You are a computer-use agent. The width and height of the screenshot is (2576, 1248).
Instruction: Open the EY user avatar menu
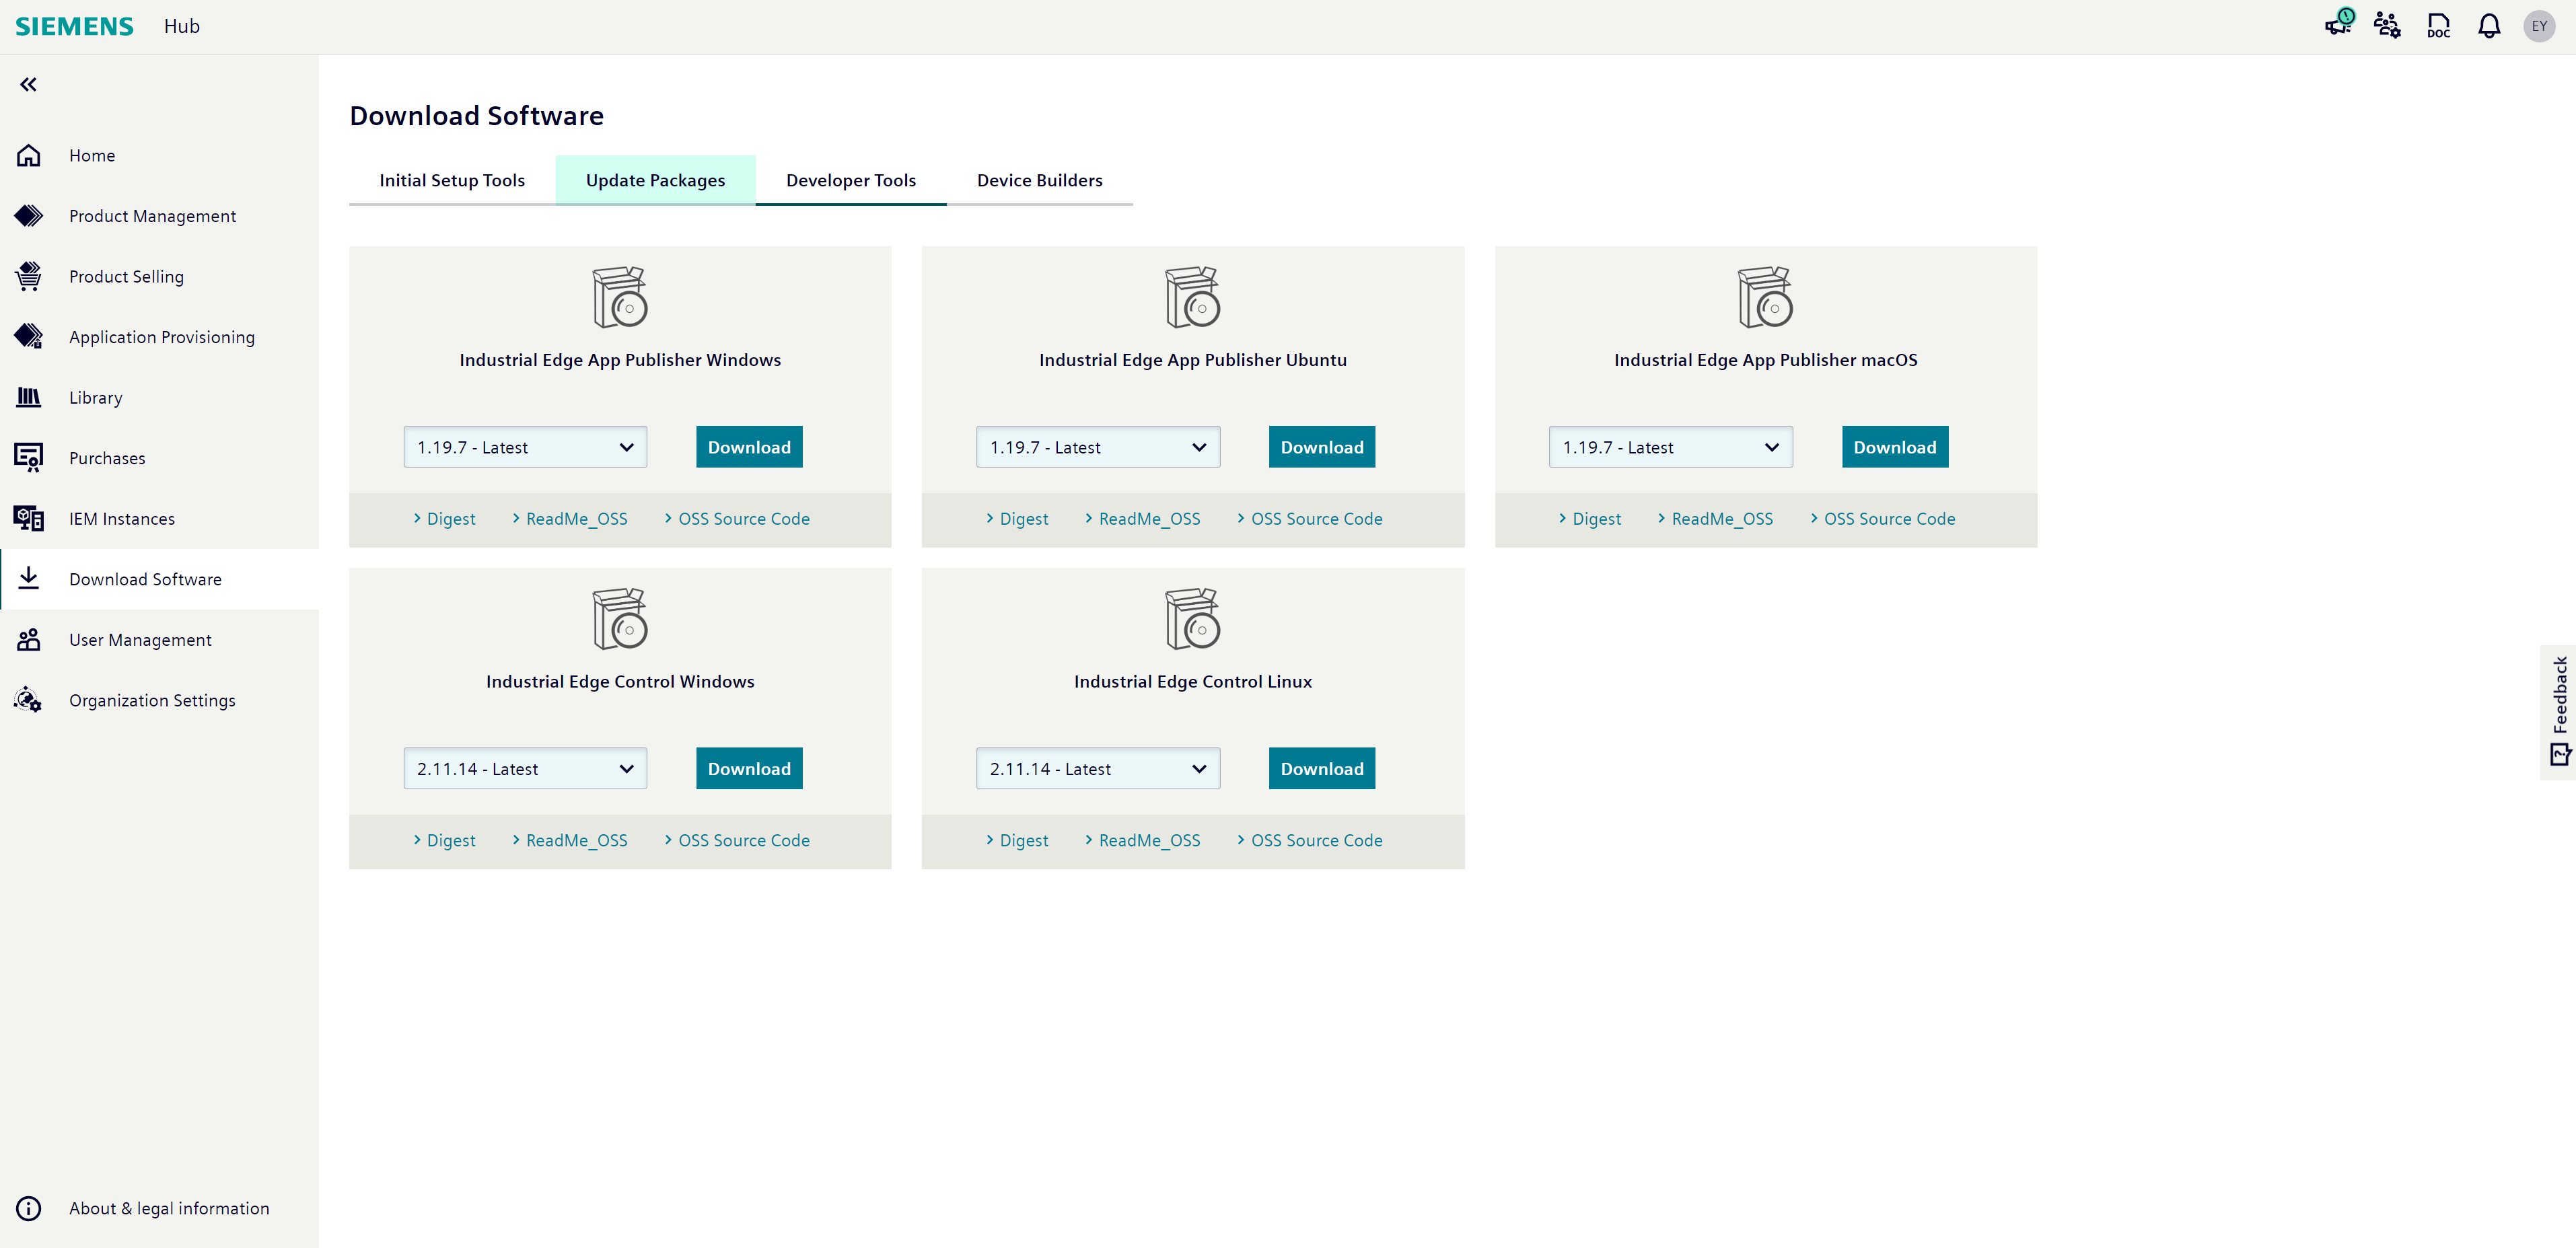tap(2540, 26)
